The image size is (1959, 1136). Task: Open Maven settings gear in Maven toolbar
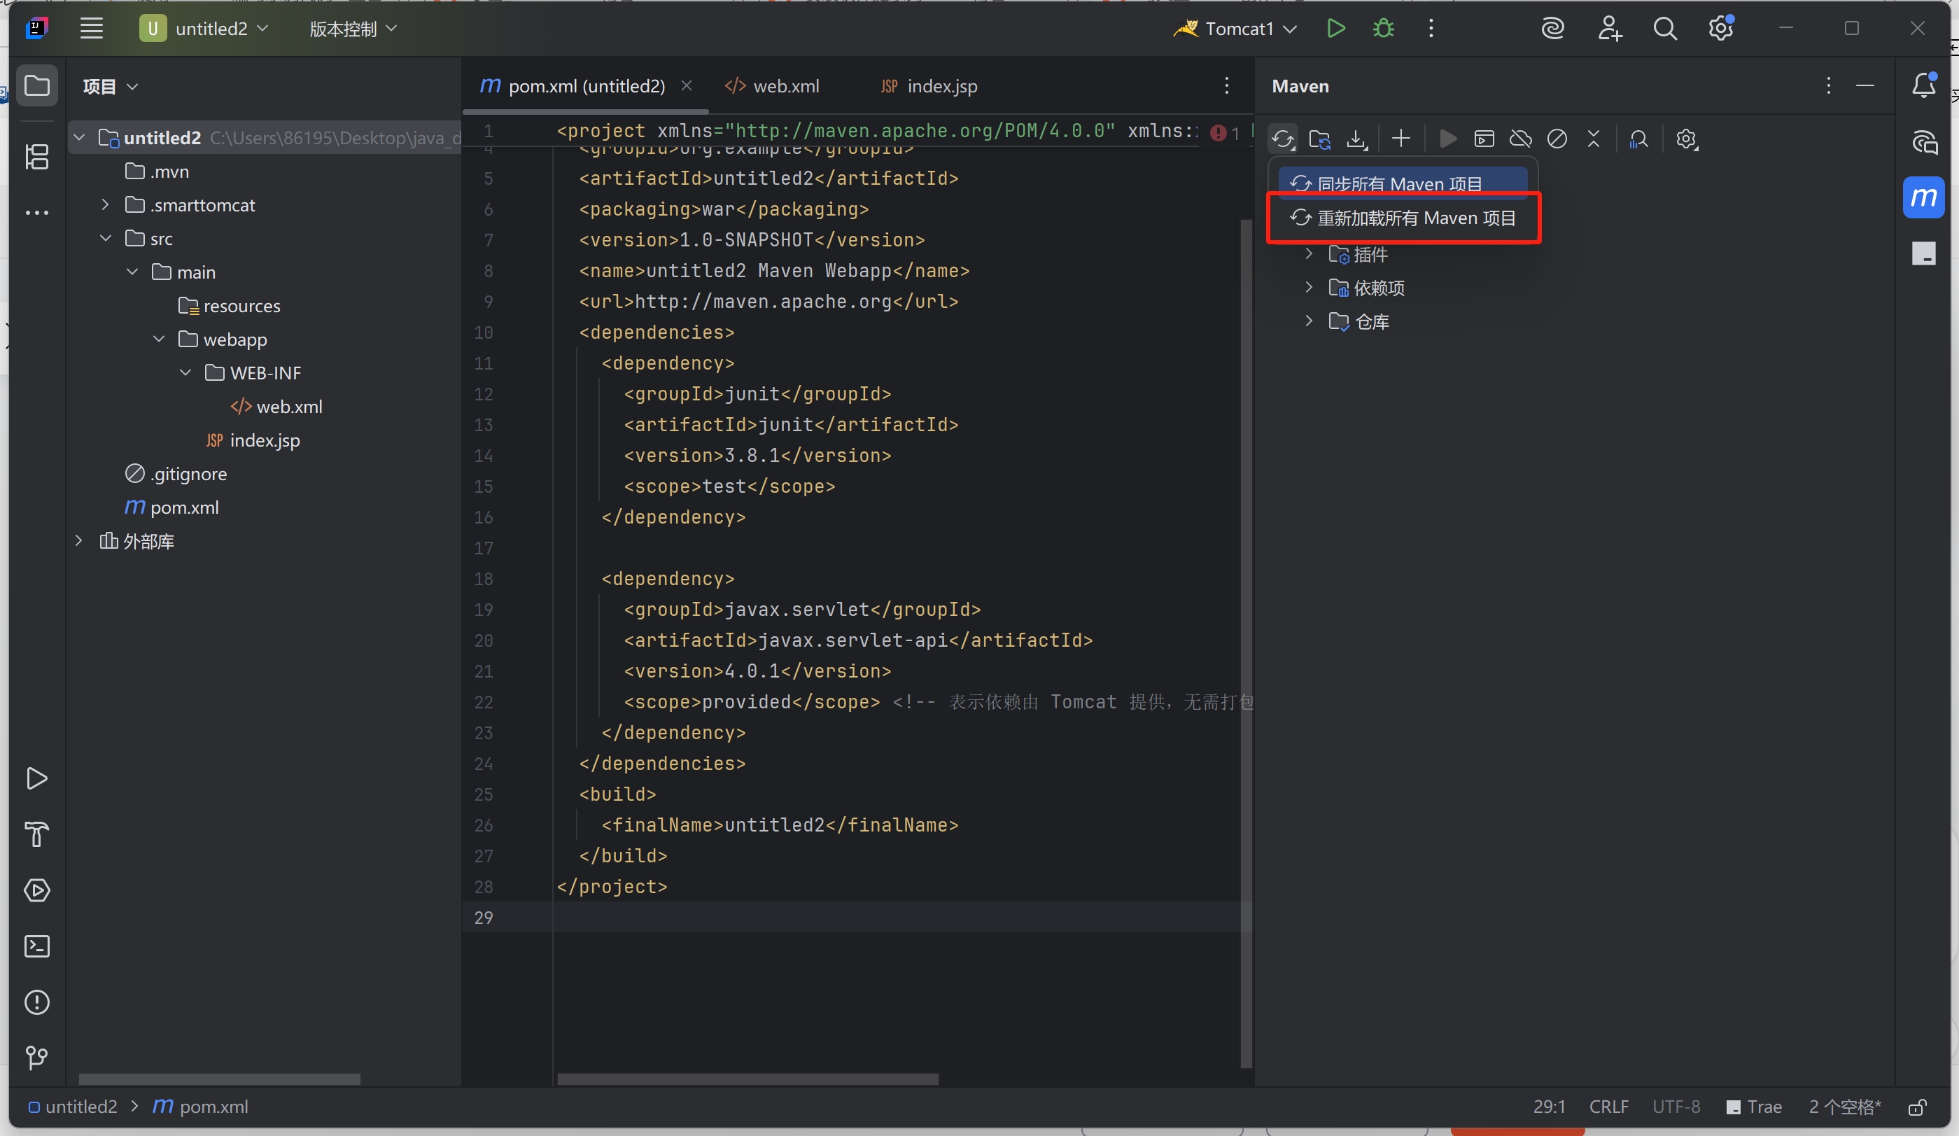pos(1686,139)
